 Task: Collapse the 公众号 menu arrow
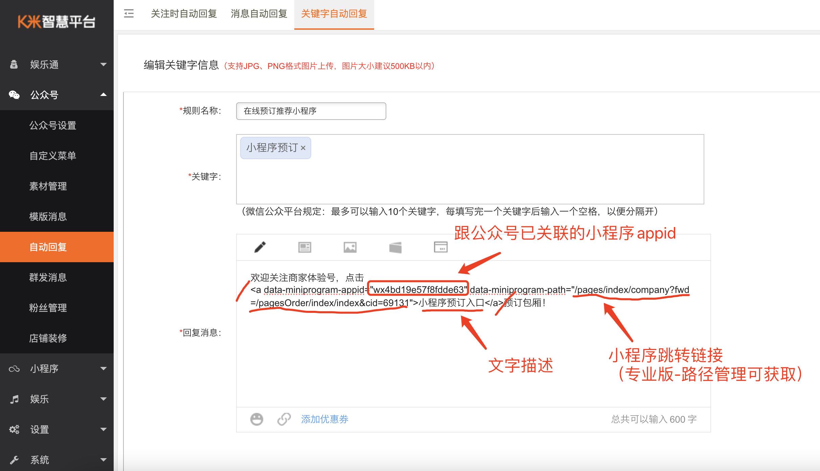click(x=104, y=95)
